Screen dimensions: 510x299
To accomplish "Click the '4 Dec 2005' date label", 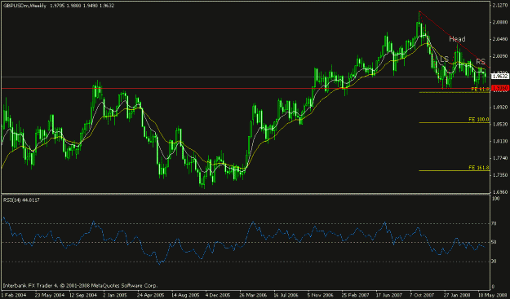I will (218, 295).
